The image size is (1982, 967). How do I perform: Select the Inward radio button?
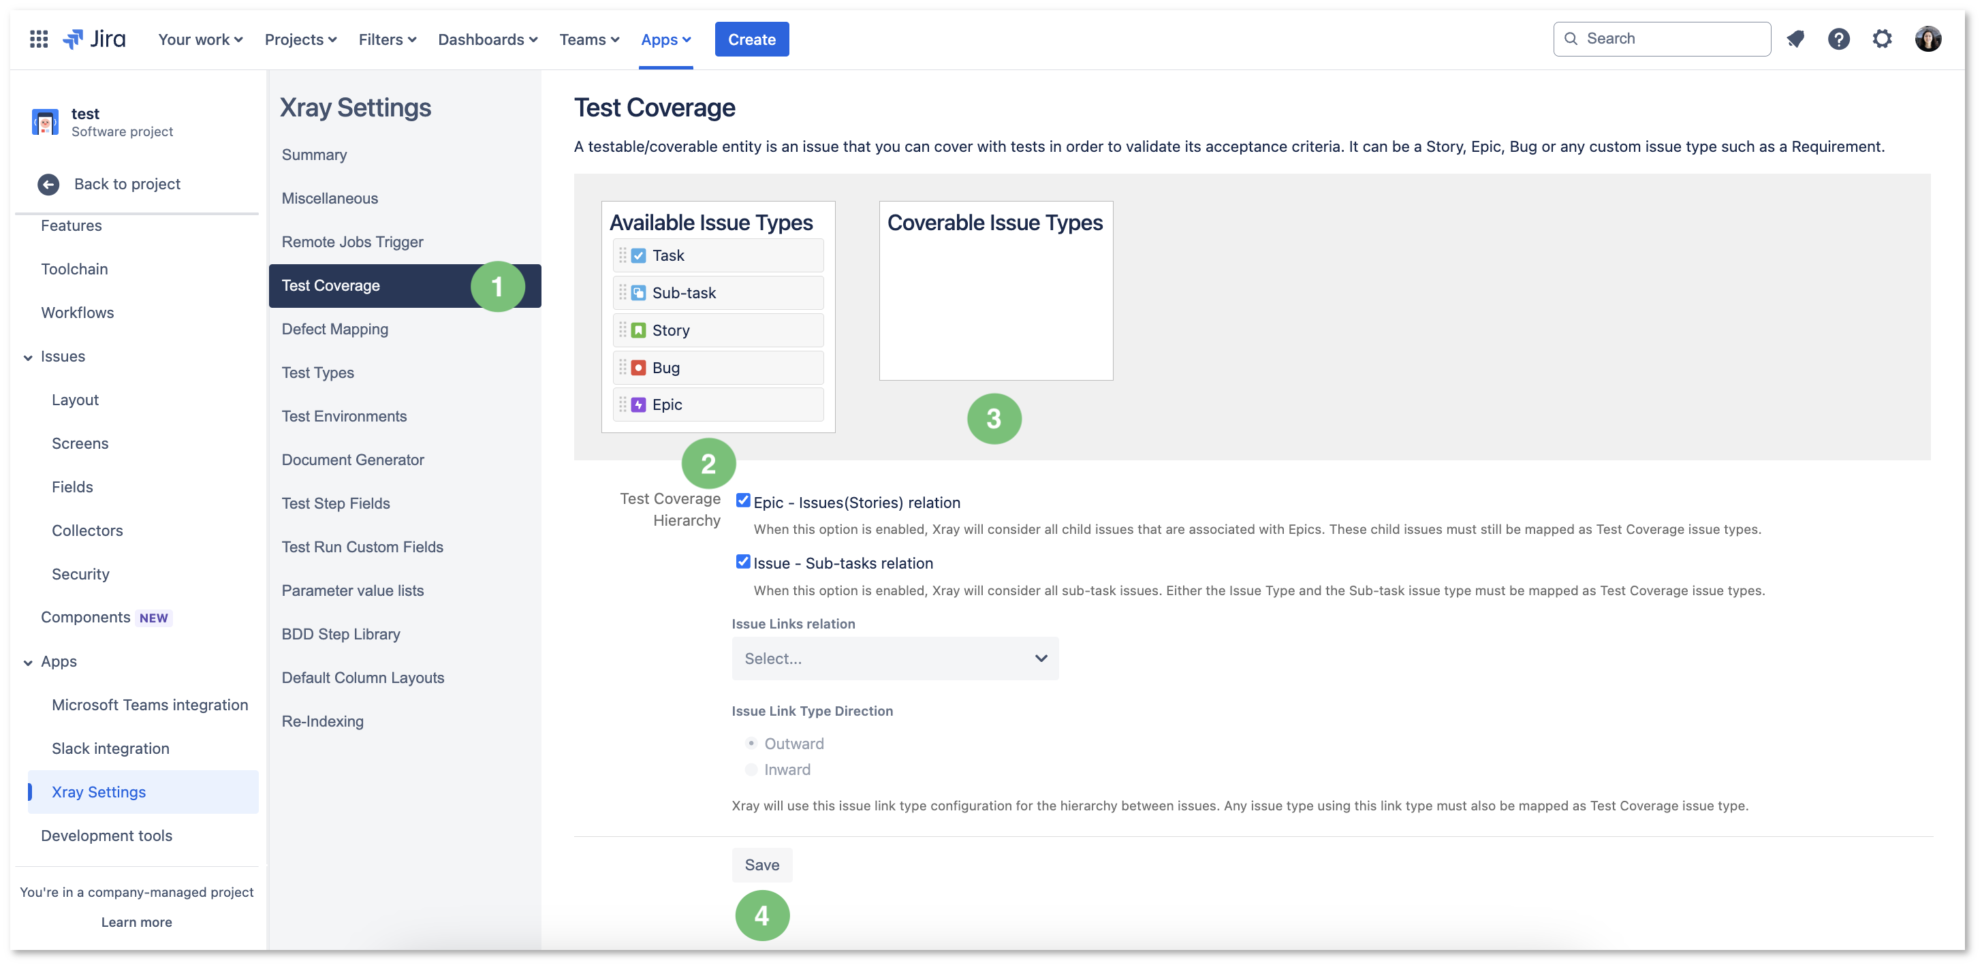pos(751,770)
